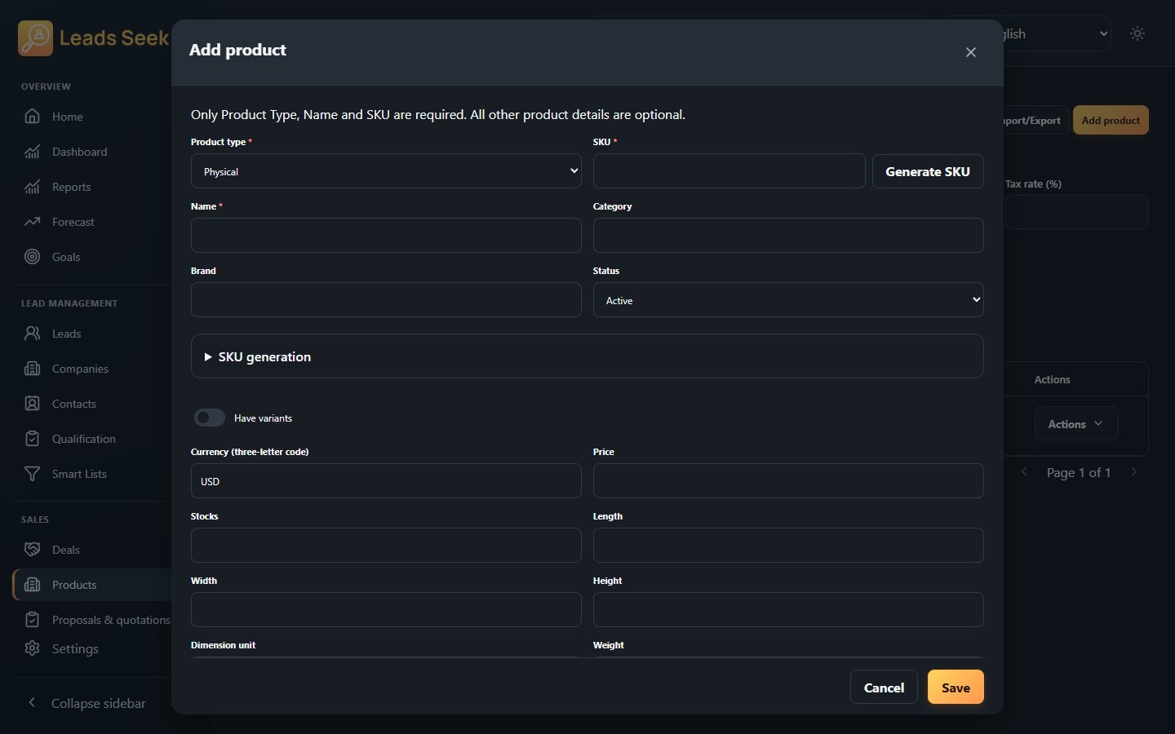Click the Stocks input field
The image size is (1175, 734).
(x=386, y=546)
